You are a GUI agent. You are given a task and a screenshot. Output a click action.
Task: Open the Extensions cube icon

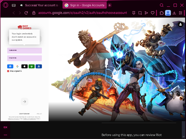click(x=161, y=13)
